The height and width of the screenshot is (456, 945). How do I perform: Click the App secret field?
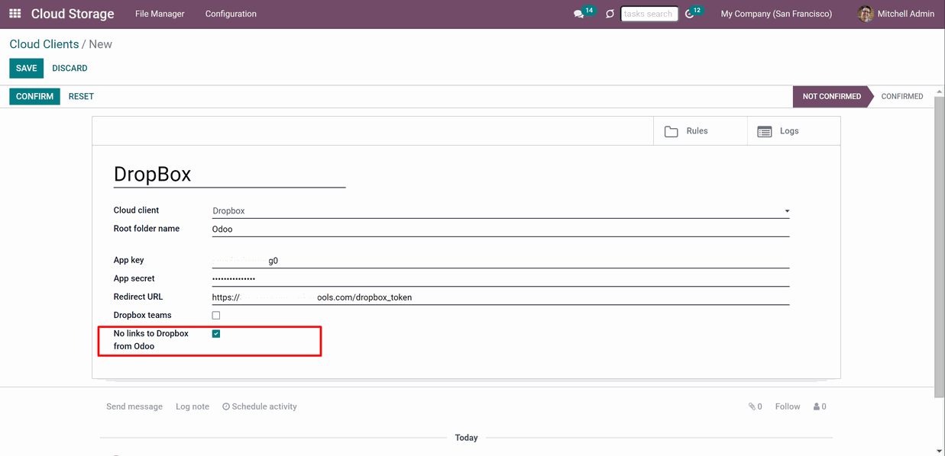(x=500, y=279)
